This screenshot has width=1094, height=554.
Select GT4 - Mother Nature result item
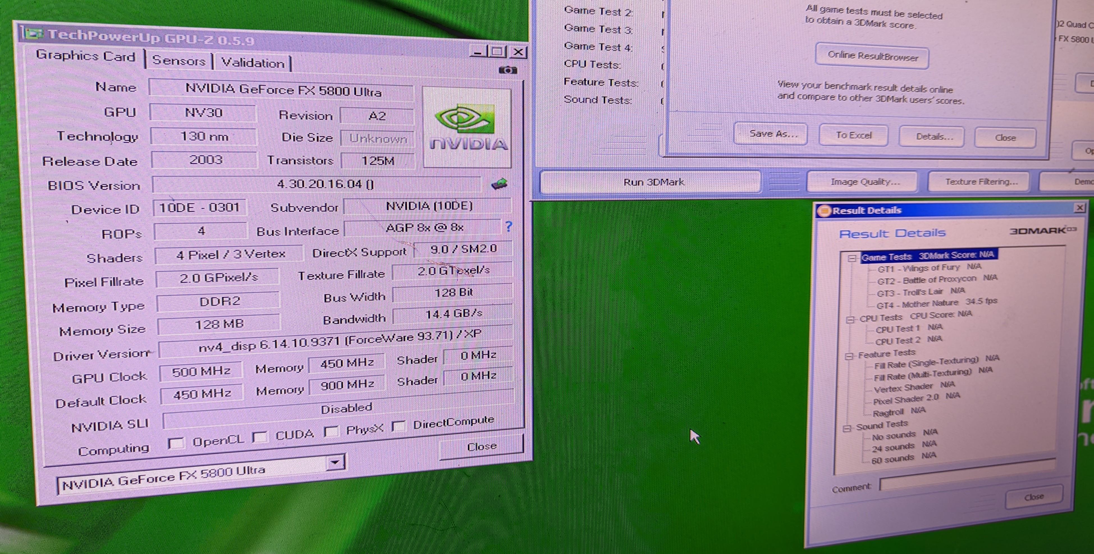(x=917, y=304)
